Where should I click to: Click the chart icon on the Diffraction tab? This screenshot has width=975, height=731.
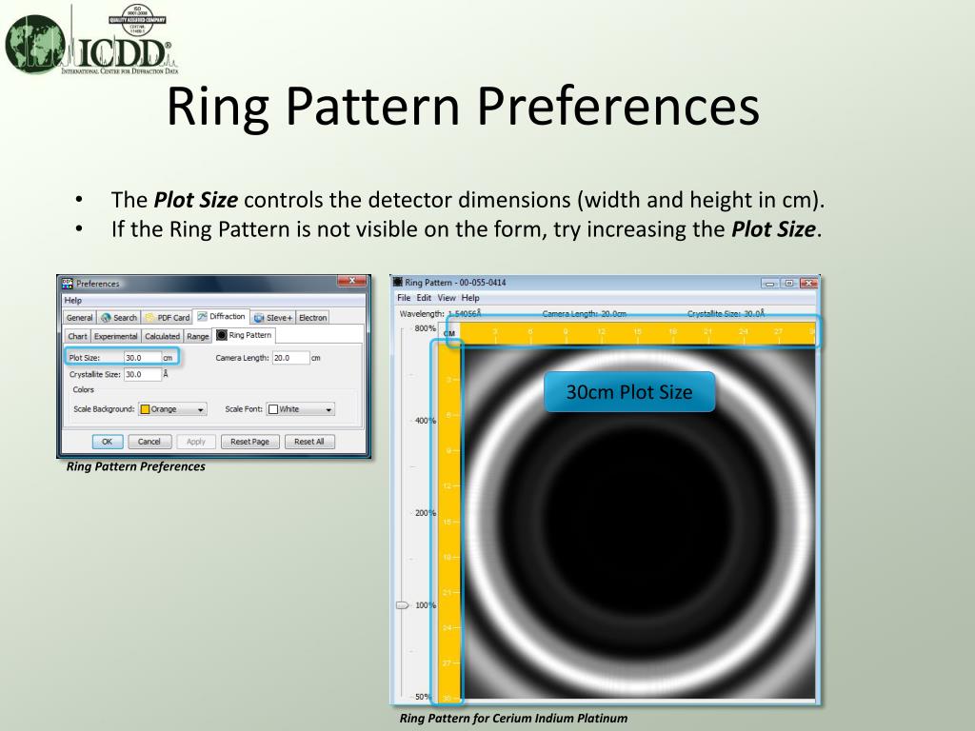[202, 316]
